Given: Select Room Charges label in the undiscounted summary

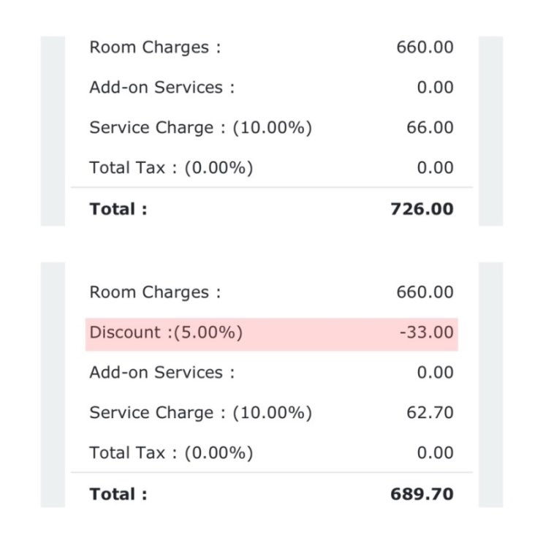Looking at the screenshot, I should pos(155,48).
